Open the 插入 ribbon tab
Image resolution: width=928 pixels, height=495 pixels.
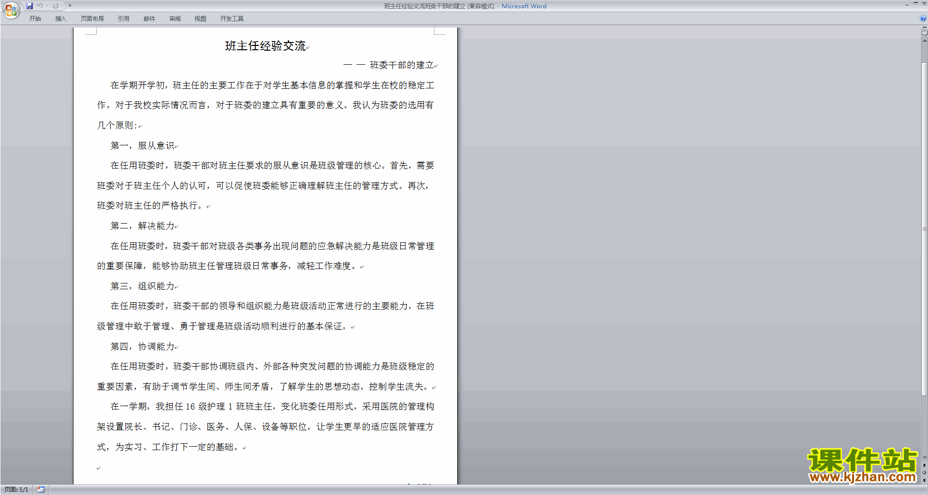(x=60, y=19)
